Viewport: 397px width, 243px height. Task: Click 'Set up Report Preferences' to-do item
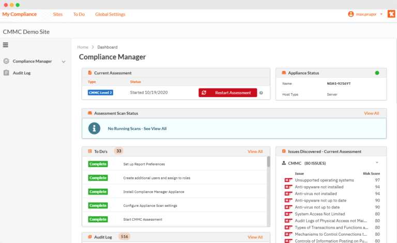pyautogui.click(x=144, y=164)
